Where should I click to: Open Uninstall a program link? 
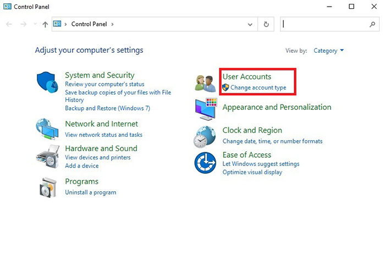click(90, 192)
